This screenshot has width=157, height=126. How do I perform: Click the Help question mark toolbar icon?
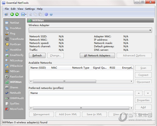point(51,15)
